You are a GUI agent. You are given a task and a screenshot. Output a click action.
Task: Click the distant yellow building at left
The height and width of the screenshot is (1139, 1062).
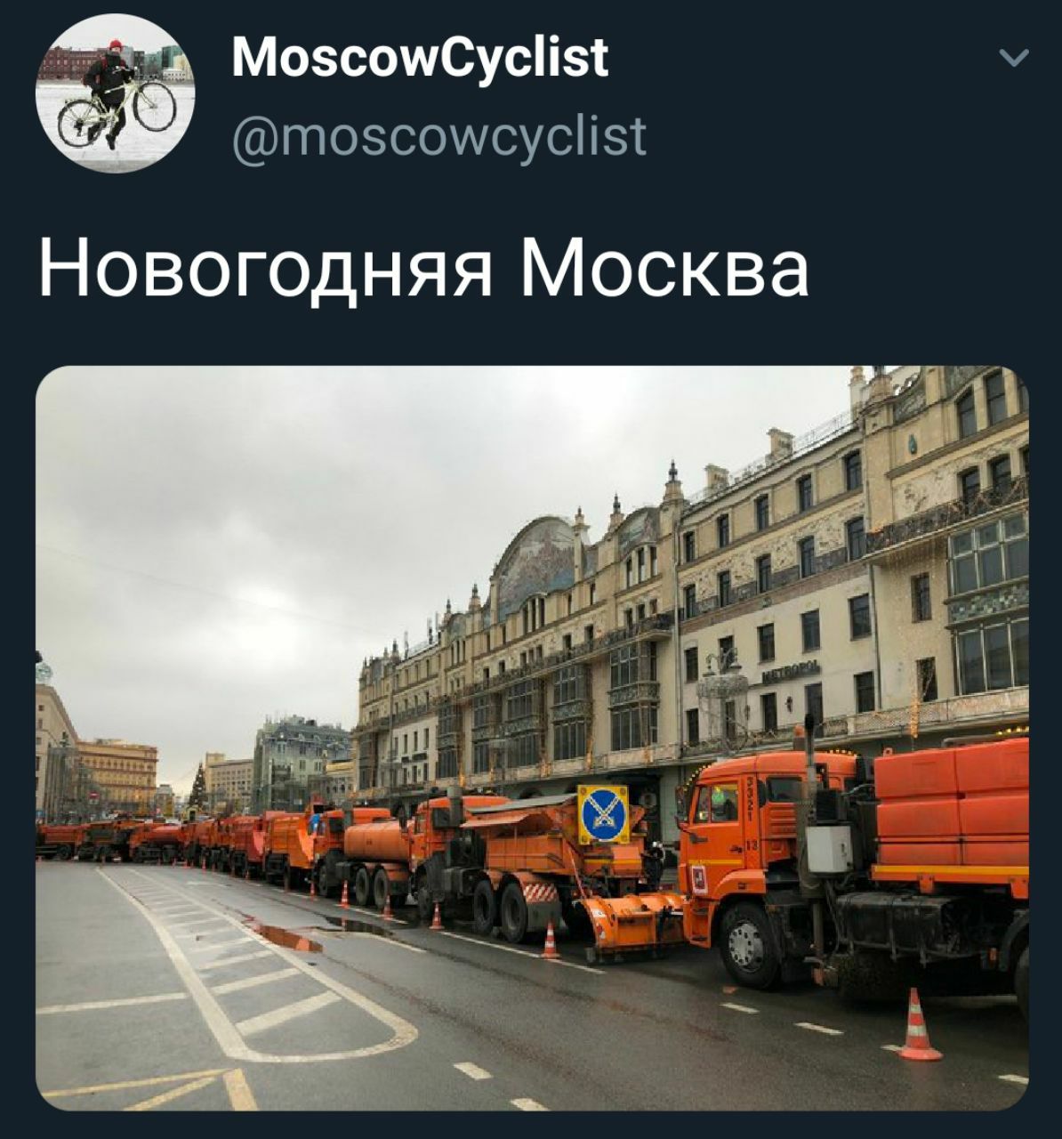[x=117, y=774]
